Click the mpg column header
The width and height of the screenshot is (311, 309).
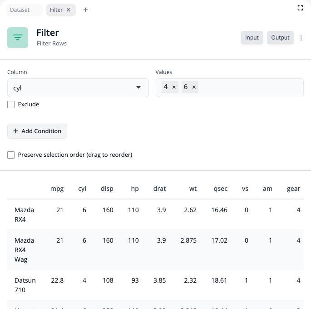click(x=57, y=189)
